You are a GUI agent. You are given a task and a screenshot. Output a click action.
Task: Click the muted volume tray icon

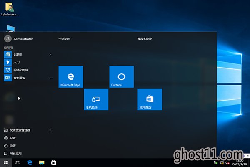tap(227, 163)
